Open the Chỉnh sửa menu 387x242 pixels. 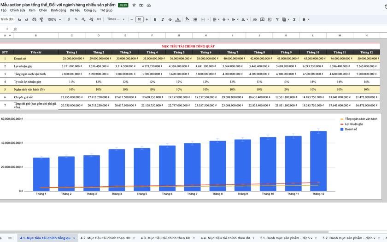pos(18,10)
